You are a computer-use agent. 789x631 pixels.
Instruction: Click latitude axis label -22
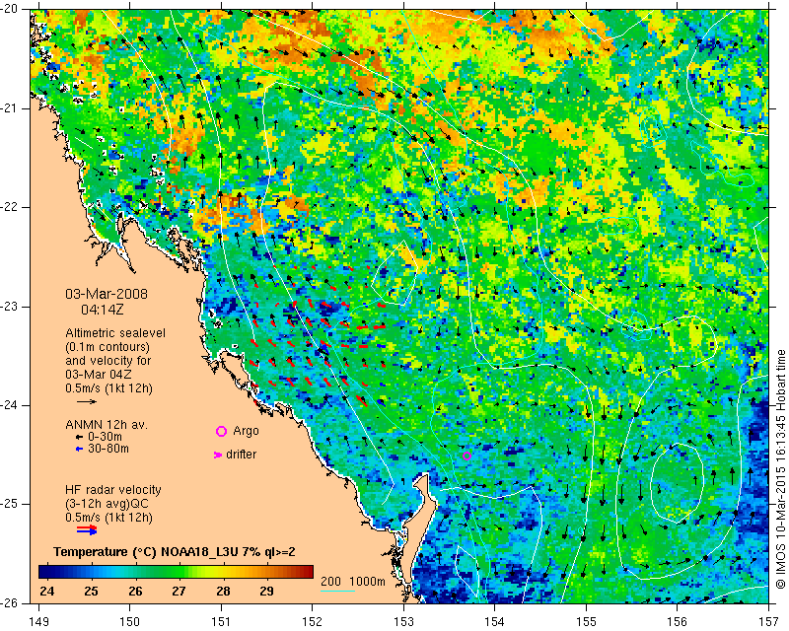(x=10, y=207)
